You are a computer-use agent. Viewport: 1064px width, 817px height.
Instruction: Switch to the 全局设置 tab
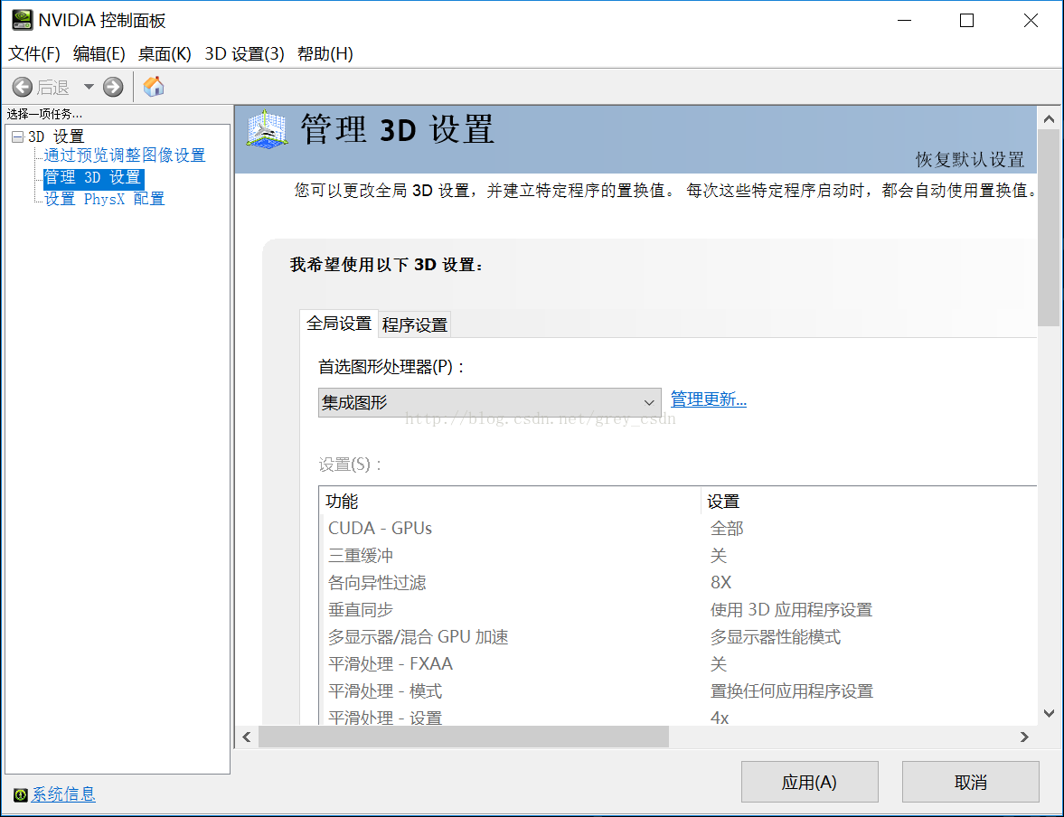coord(339,324)
